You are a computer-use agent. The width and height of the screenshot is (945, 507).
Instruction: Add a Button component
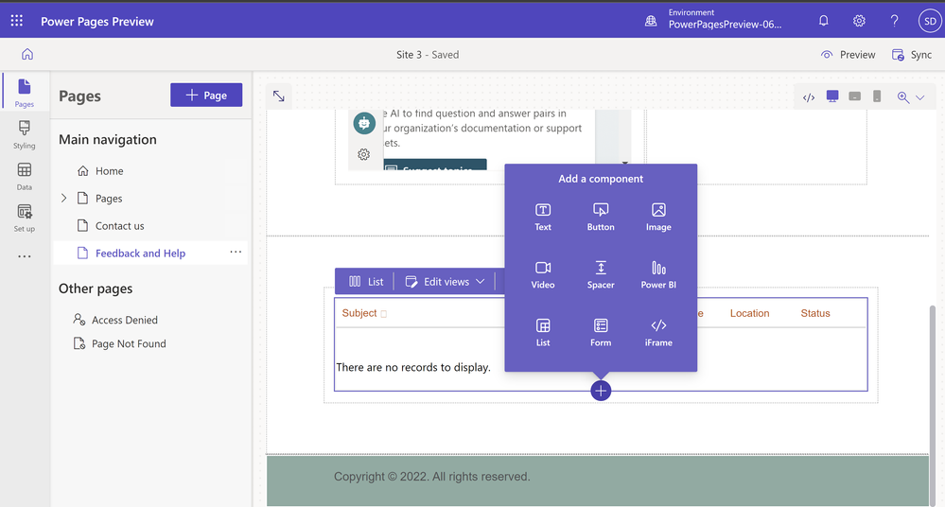click(601, 217)
